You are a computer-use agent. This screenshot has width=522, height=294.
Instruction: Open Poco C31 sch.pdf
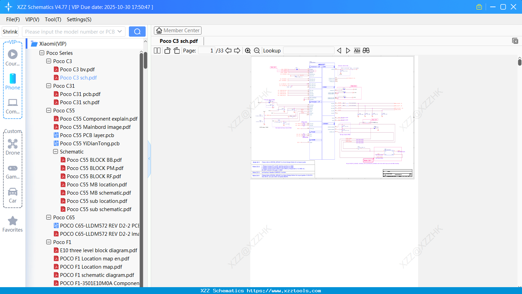point(80,102)
